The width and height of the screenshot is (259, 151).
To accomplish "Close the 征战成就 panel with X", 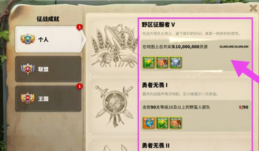I will coord(253,8).
